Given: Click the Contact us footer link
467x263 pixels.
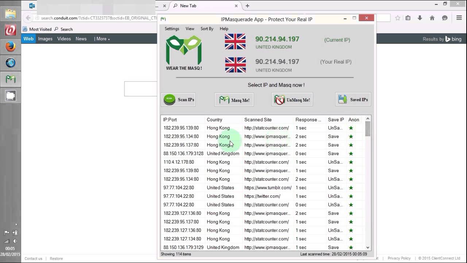Looking at the screenshot, I should (x=33, y=259).
